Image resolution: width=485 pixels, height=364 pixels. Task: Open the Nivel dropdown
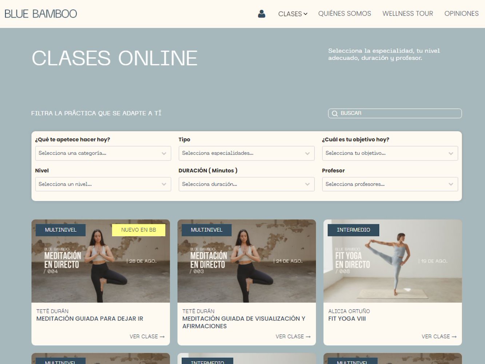[x=103, y=184]
